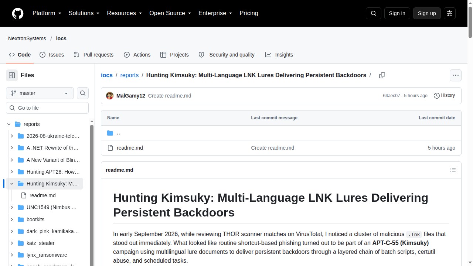This screenshot has width=473, height=266.
Task: Open the Platform menu dropdown
Action: (x=47, y=13)
